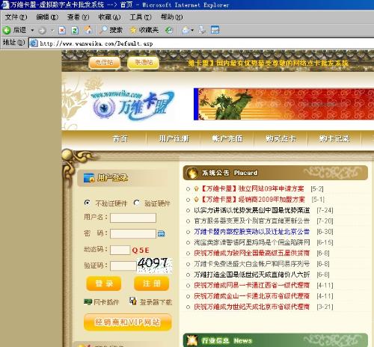374x347 pixels.
Task: Click the 系统公告 Placard header icon
Action: click(192, 173)
